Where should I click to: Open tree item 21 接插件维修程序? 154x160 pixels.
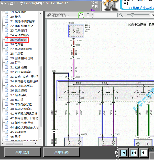23,21
